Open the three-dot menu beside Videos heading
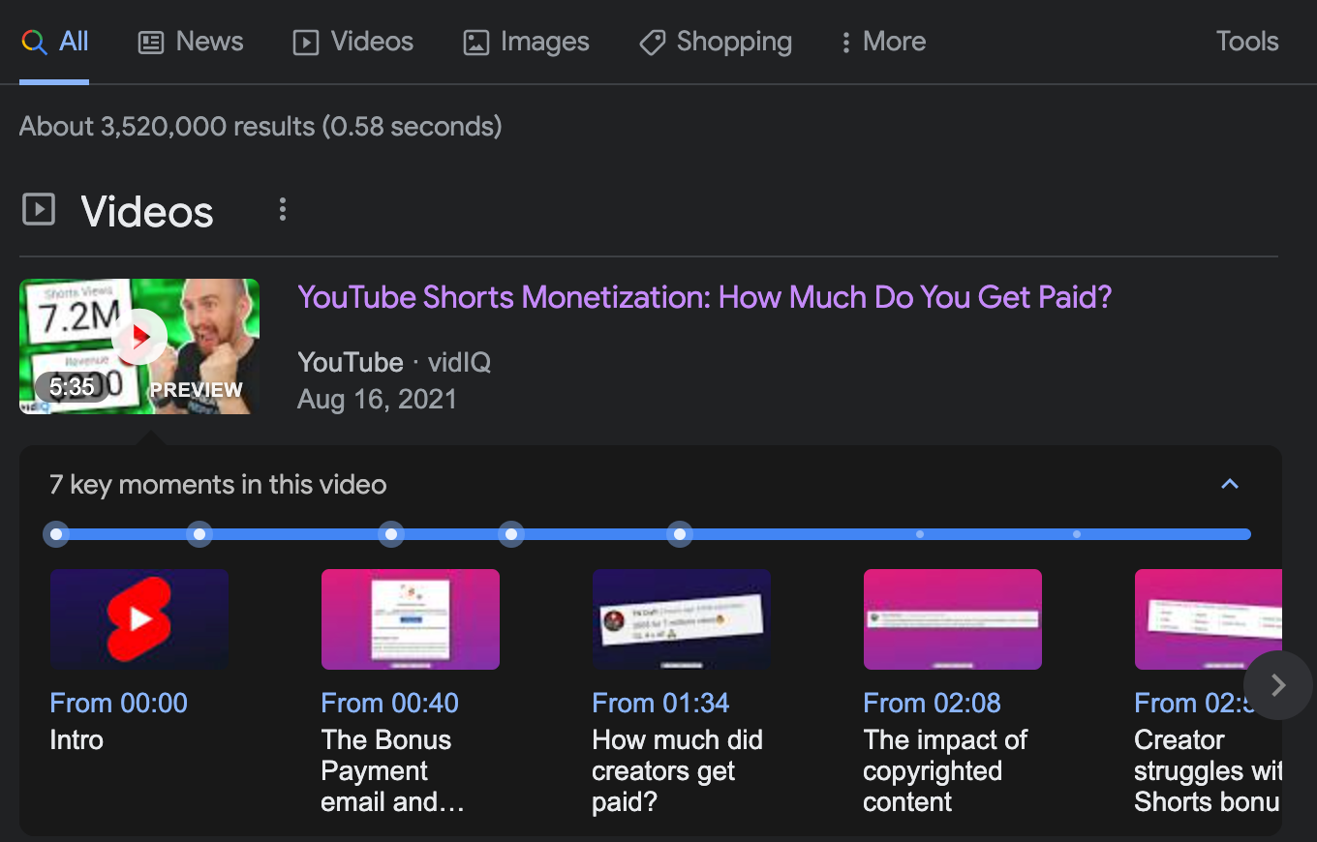Image resolution: width=1317 pixels, height=842 pixels. pos(282,209)
